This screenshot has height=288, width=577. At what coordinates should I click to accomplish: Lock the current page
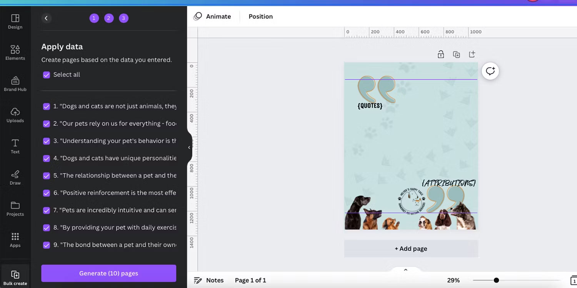coord(441,54)
